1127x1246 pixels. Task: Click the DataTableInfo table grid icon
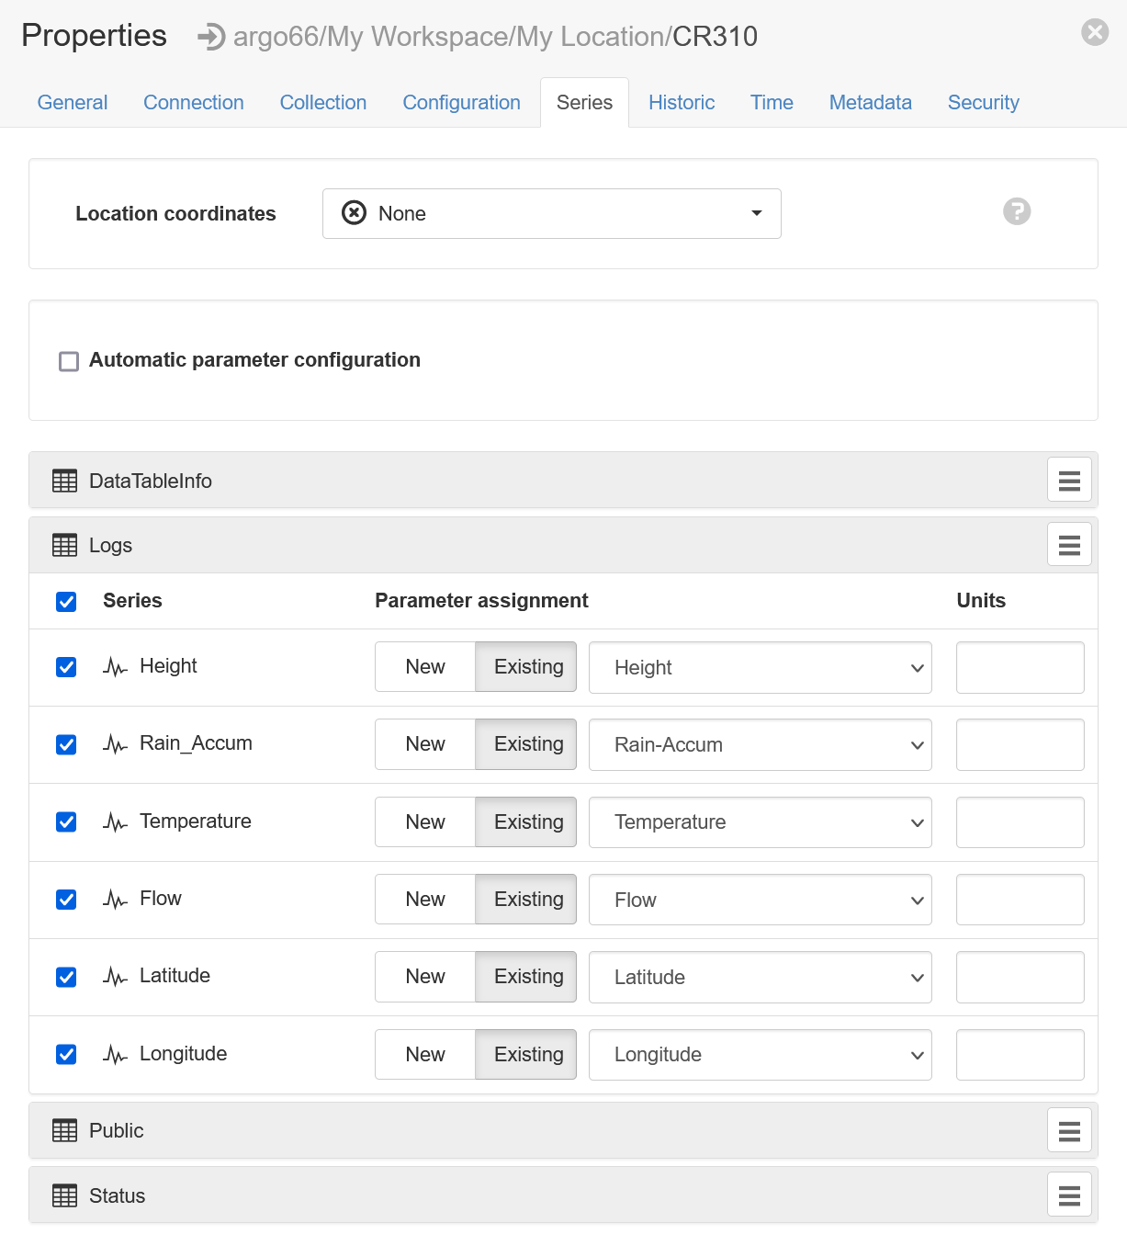(x=65, y=481)
